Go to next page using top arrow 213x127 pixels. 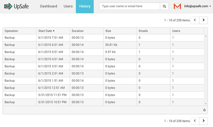pyautogui.click(x=204, y=20)
